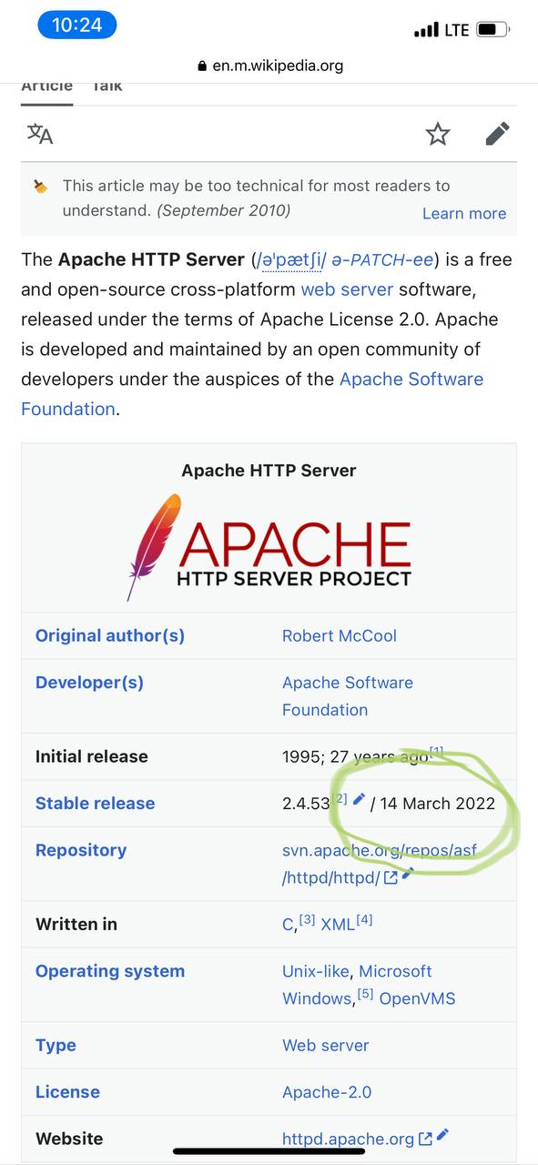
Task: Add article to watchlist with star icon
Action: tap(438, 135)
